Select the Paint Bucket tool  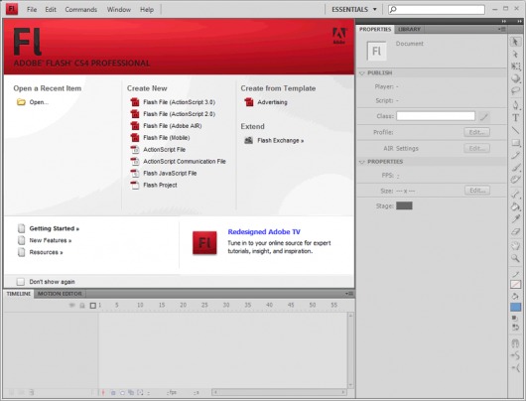tap(516, 206)
